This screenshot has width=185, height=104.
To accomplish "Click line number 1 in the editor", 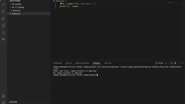I will pos(55,4).
